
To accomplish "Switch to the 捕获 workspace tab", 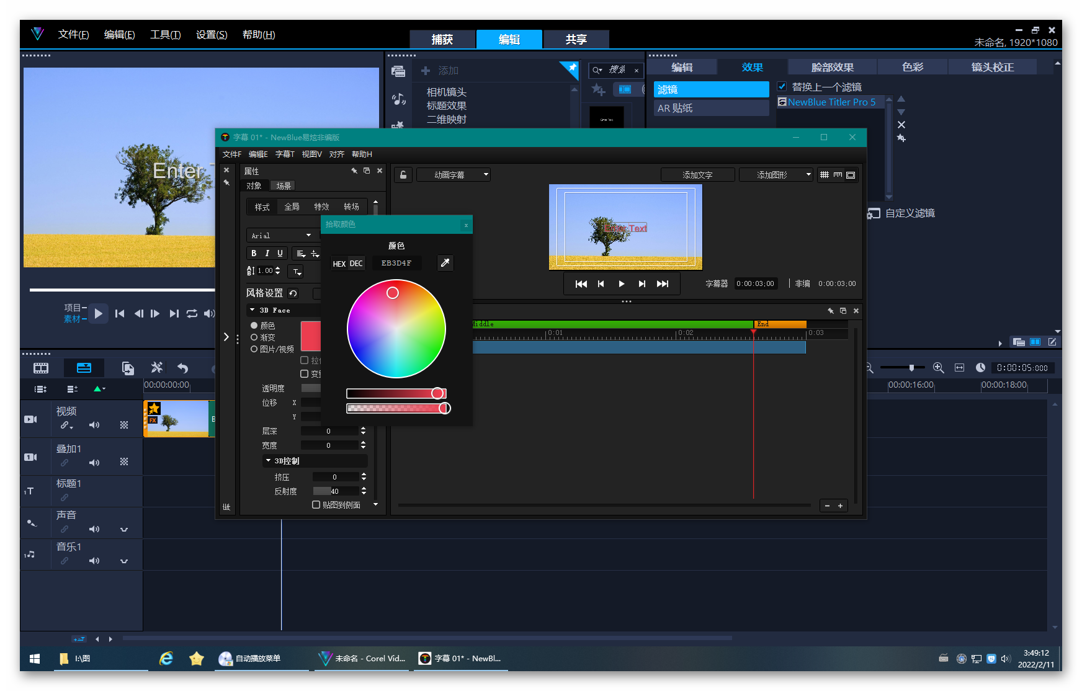I will [442, 39].
